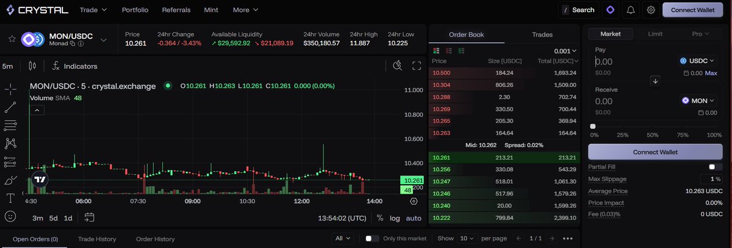Click the Pay amount input field
The width and height of the screenshot is (732, 248).
click(x=634, y=62)
